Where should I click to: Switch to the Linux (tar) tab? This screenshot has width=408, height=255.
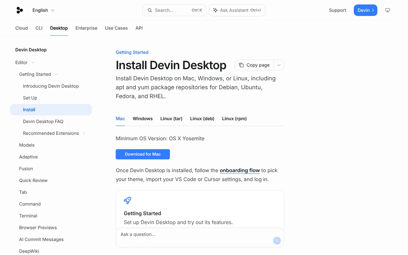pyautogui.click(x=171, y=119)
